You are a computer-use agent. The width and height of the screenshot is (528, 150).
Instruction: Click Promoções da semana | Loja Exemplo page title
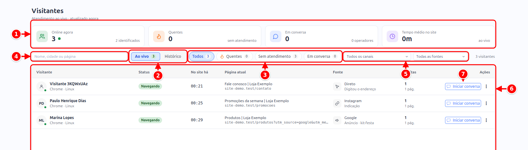click(257, 101)
